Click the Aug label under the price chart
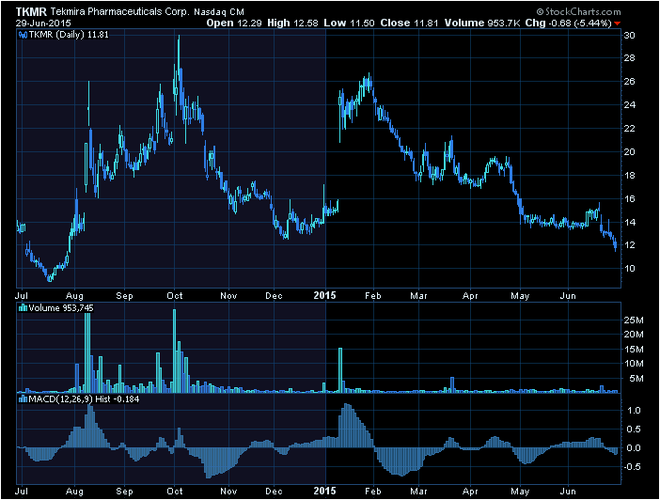Viewport: 660px width, 500px height. click(75, 296)
